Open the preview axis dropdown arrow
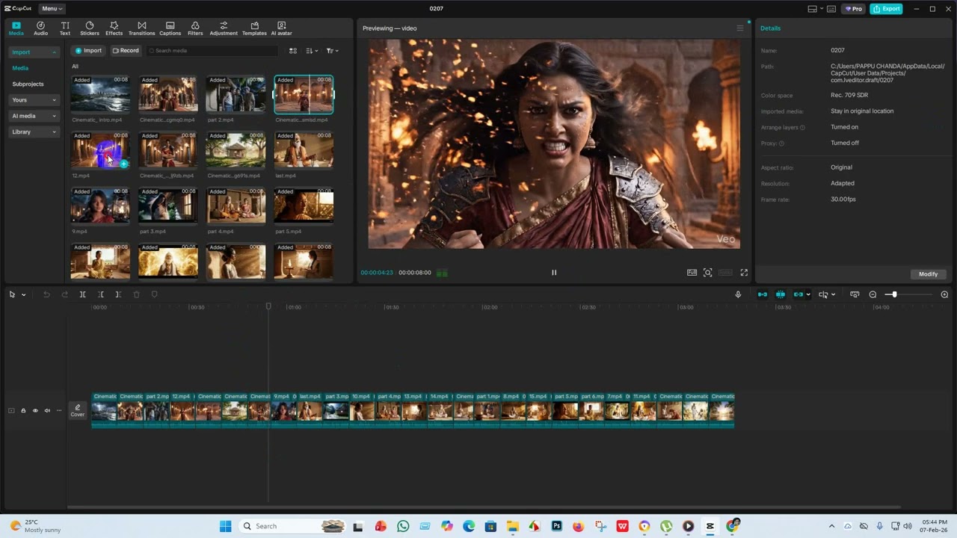Viewport: 957px width, 538px height. point(833,295)
